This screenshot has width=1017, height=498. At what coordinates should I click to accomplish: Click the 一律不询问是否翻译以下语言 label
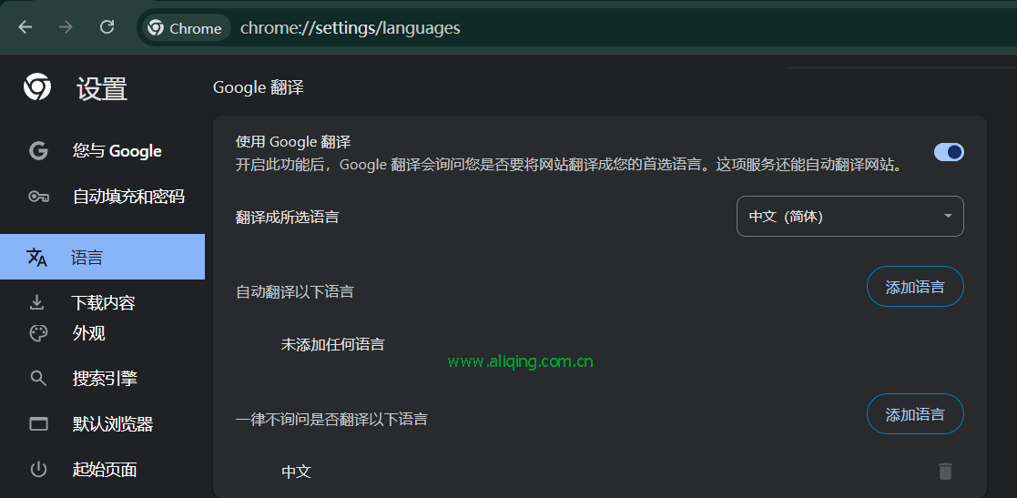point(331,419)
